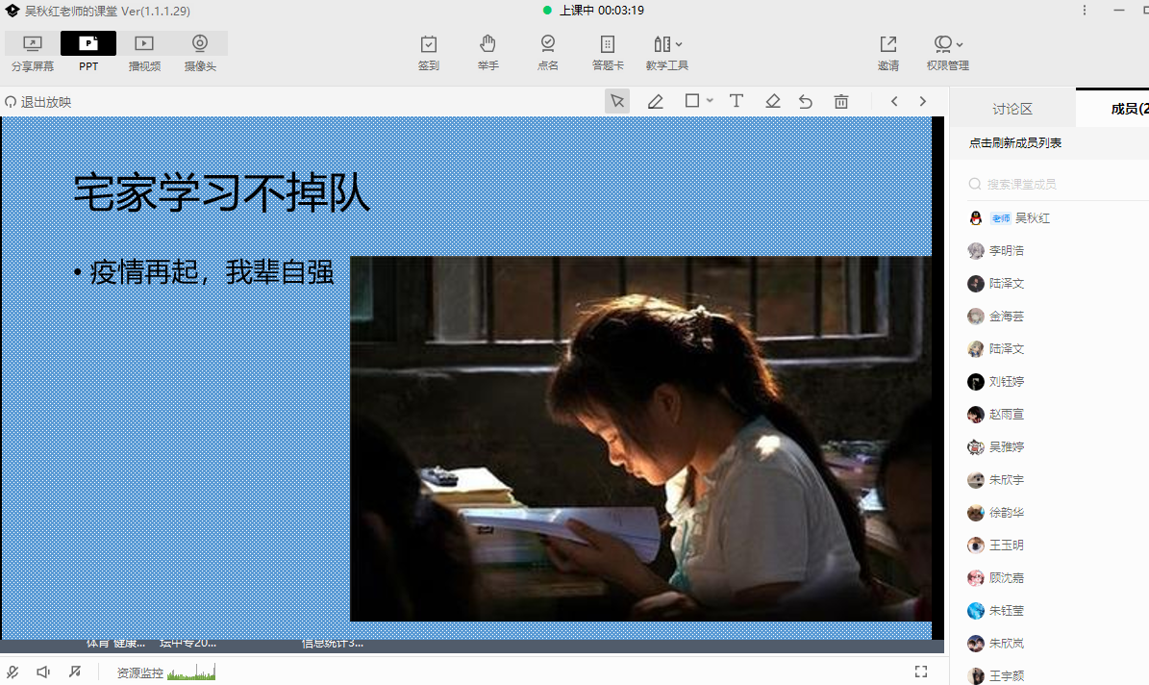Image resolution: width=1149 pixels, height=685 pixels.
Task: Clear annotations with the trash icon
Action: tap(841, 101)
